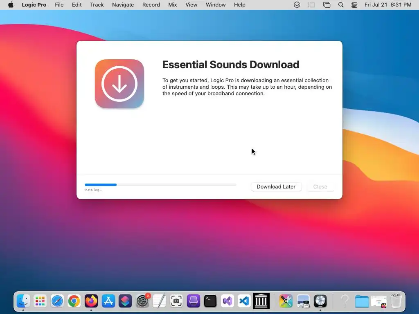Launch Visual Studio purple icon
The width and height of the screenshot is (419, 314).
228,301
